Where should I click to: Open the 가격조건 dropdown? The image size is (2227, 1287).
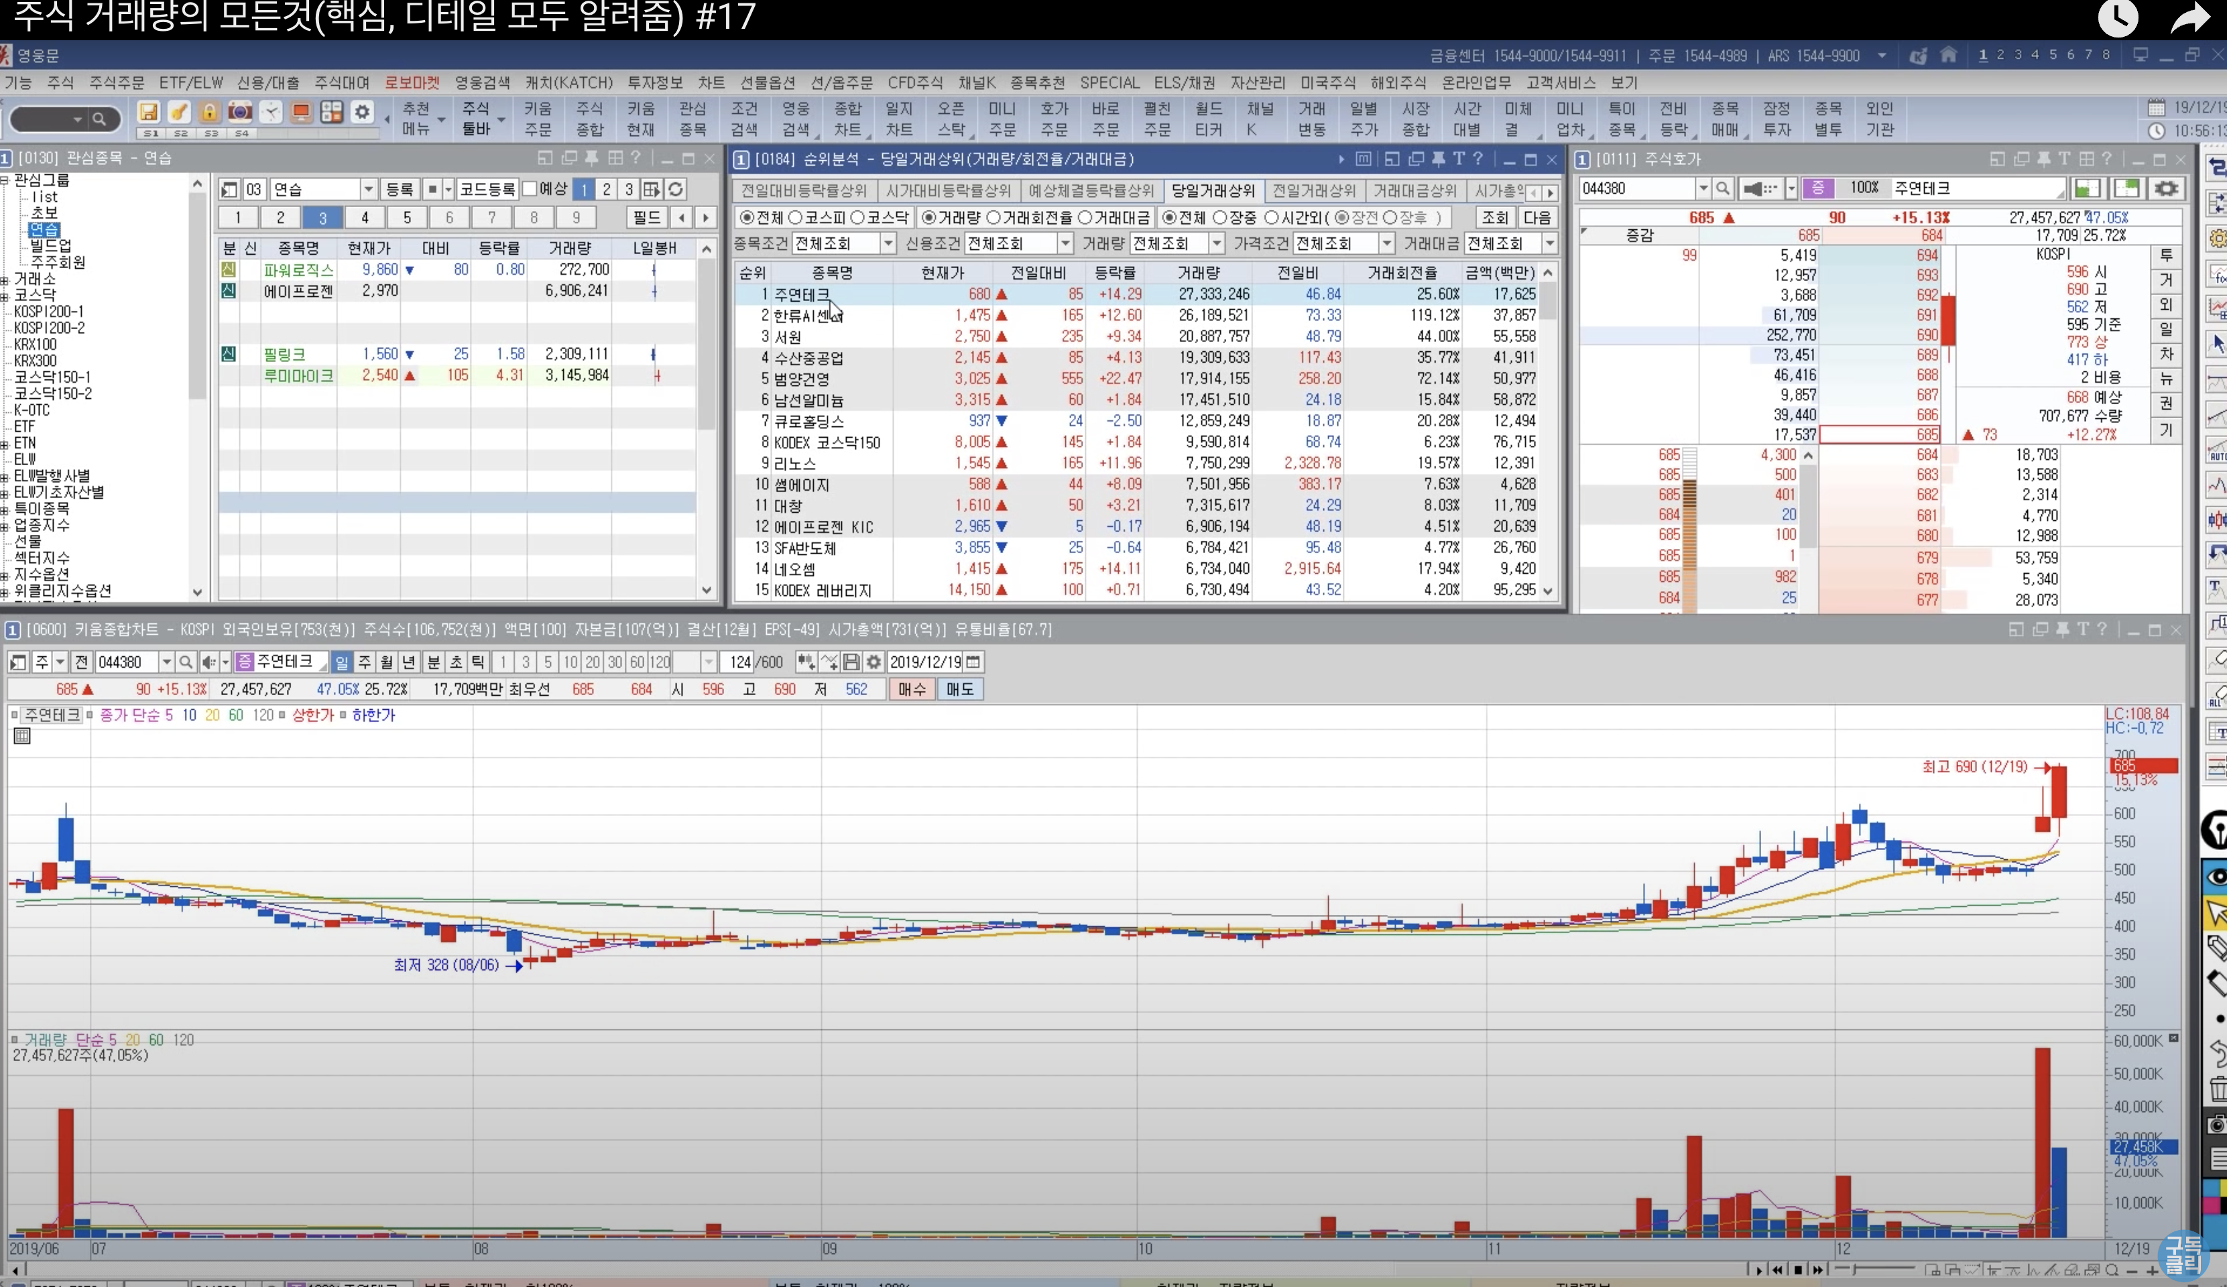[x=1386, y=243]
